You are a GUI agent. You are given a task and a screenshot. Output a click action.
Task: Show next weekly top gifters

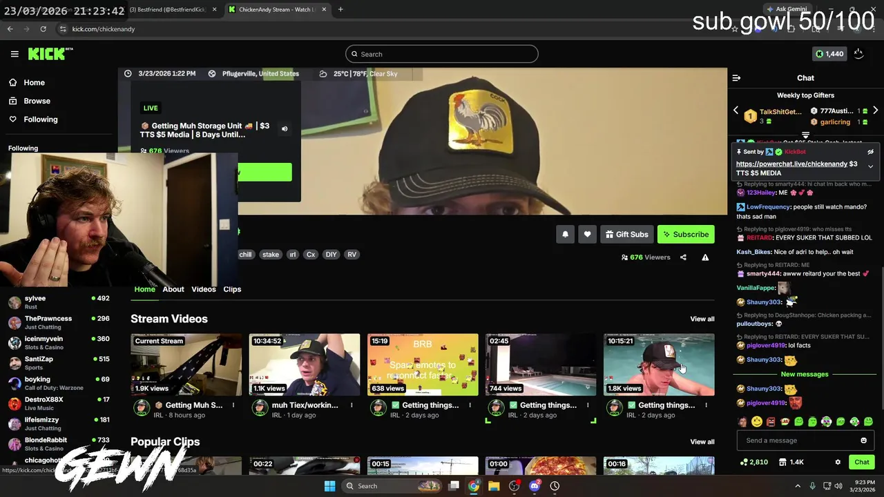(x=875, y=110)
